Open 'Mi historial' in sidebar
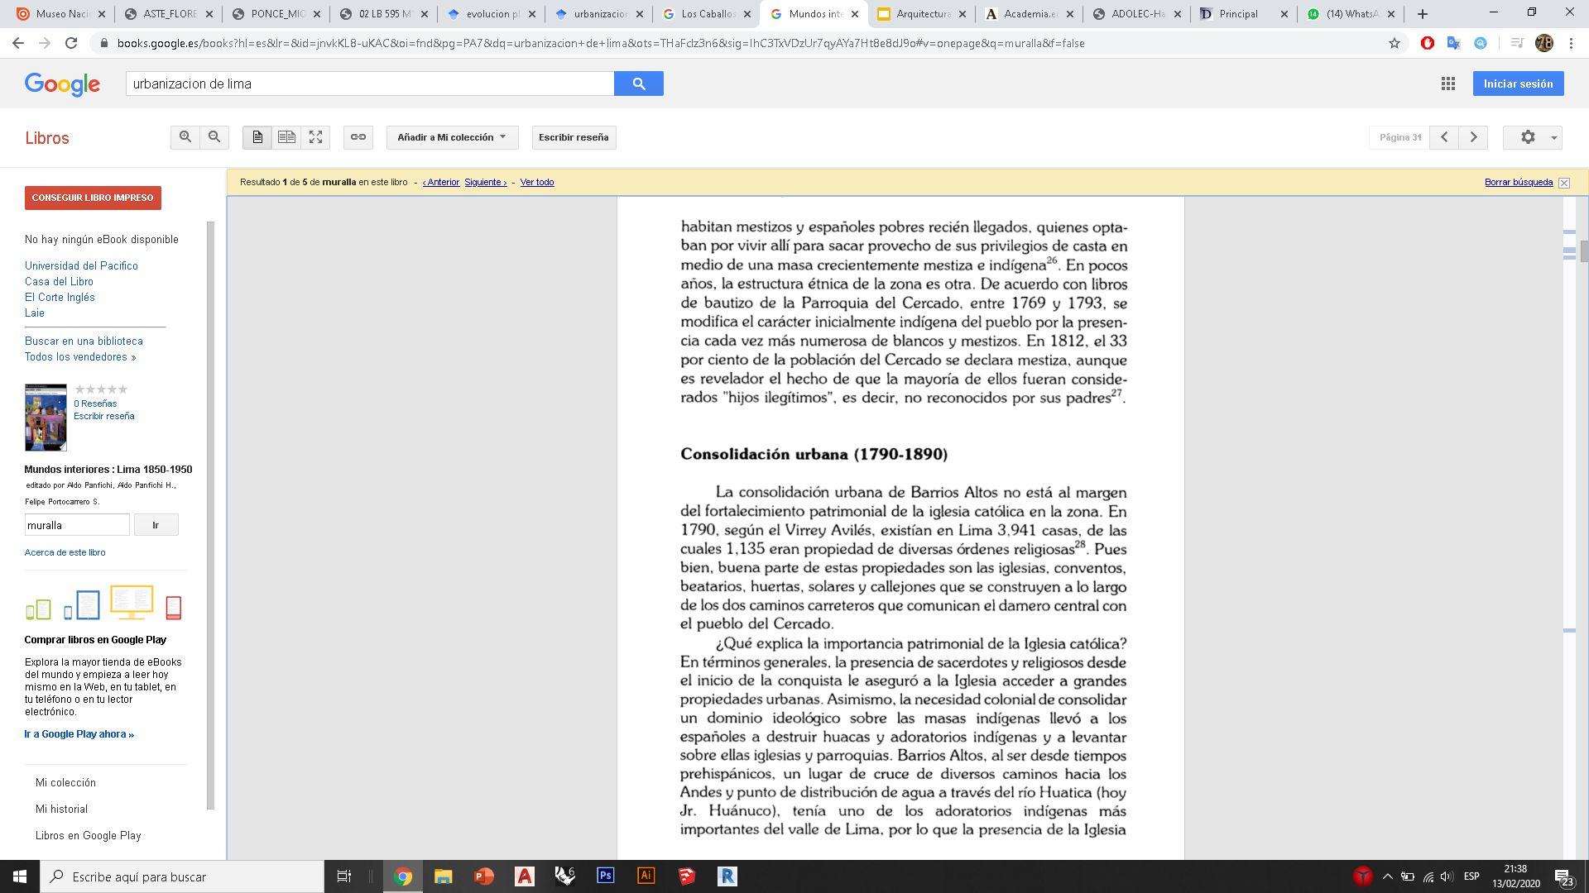Viewport: 1589px width, 893px height. 61,809
